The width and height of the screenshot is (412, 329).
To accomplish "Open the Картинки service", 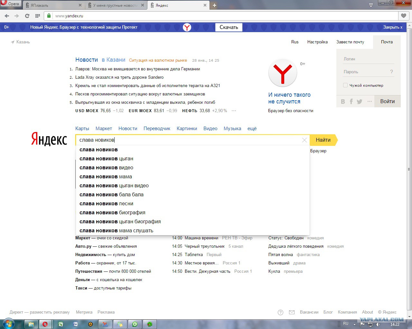I will [x=187, y=129].
